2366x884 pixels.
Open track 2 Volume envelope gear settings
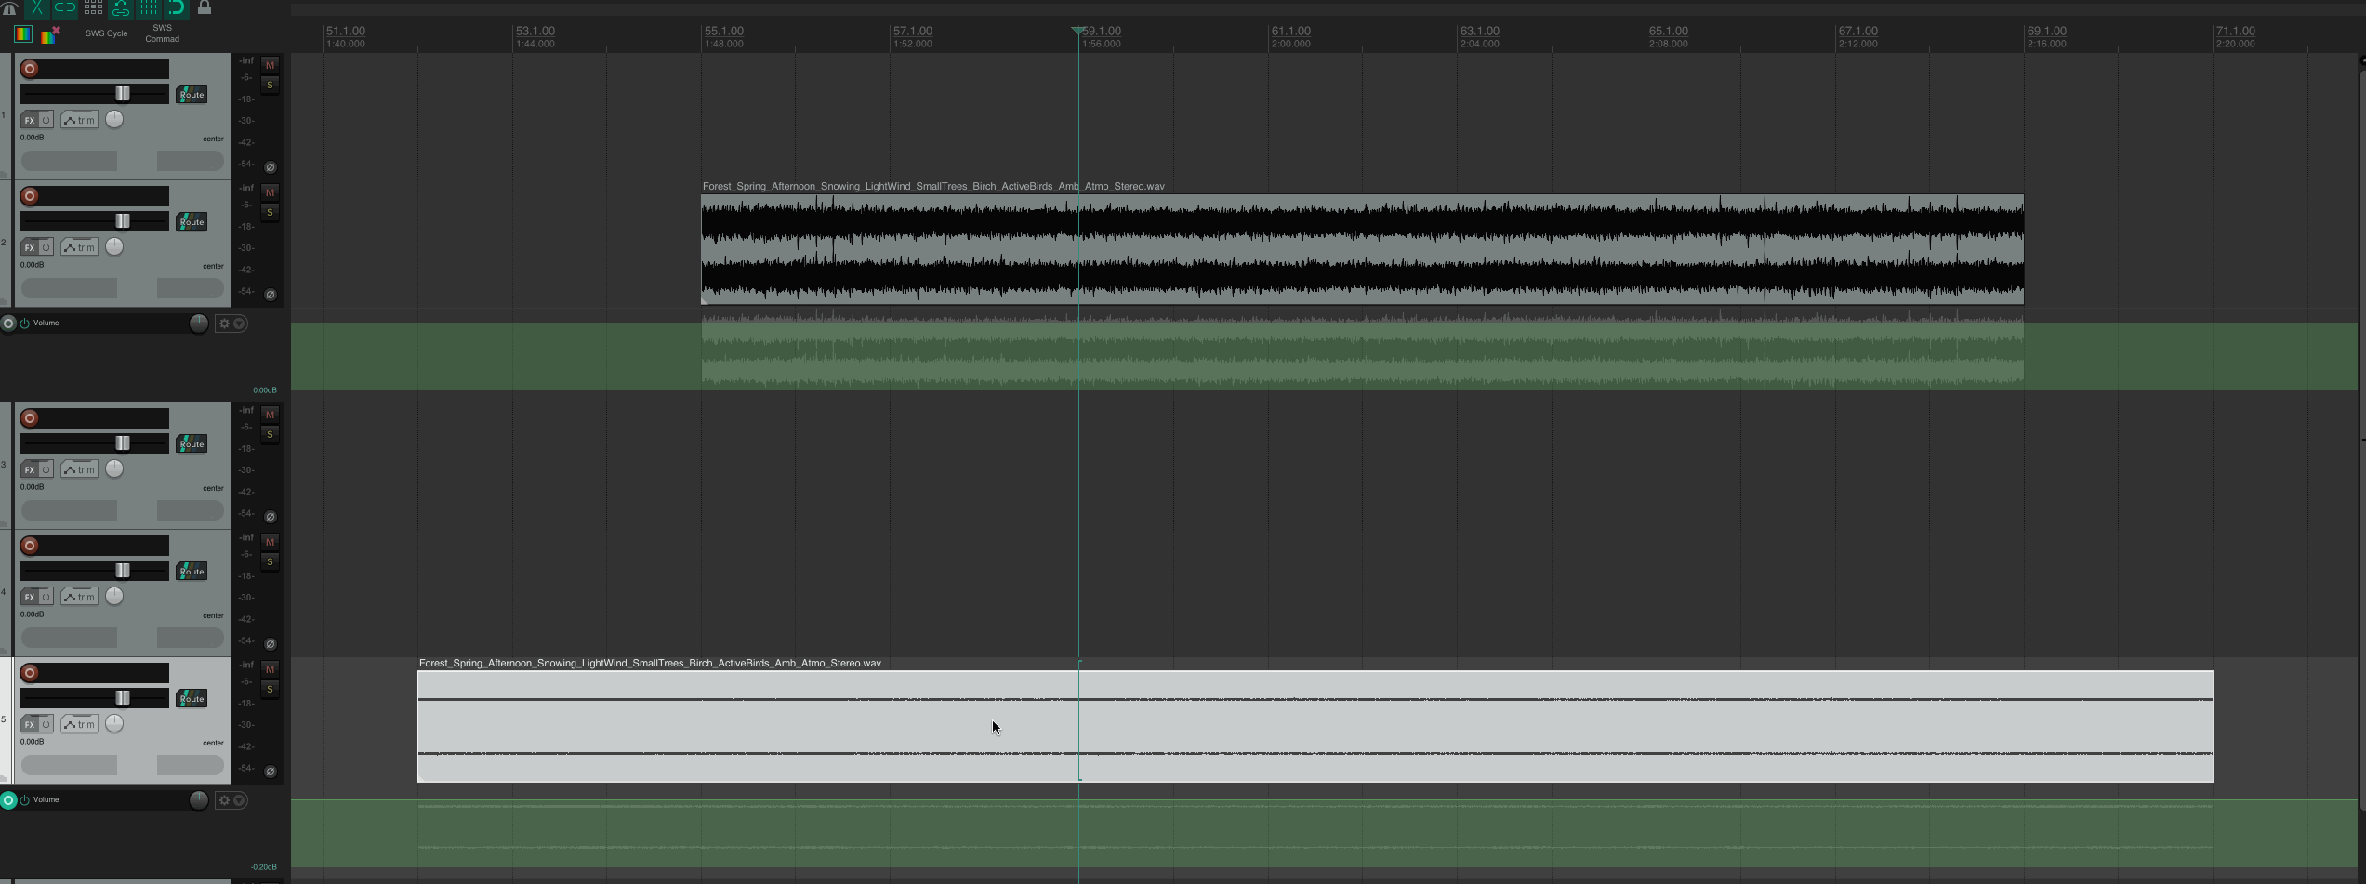click(223, 323)
